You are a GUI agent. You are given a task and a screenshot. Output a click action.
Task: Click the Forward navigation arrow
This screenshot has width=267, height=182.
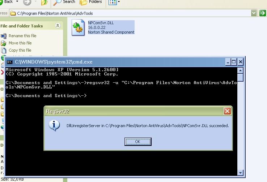pyautogui.click(x=27, y=2)
